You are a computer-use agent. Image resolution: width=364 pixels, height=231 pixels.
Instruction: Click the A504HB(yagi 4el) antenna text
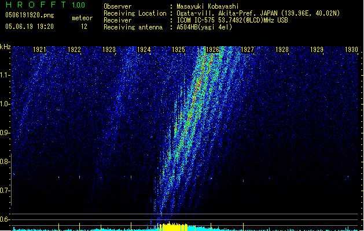point(204,27)
